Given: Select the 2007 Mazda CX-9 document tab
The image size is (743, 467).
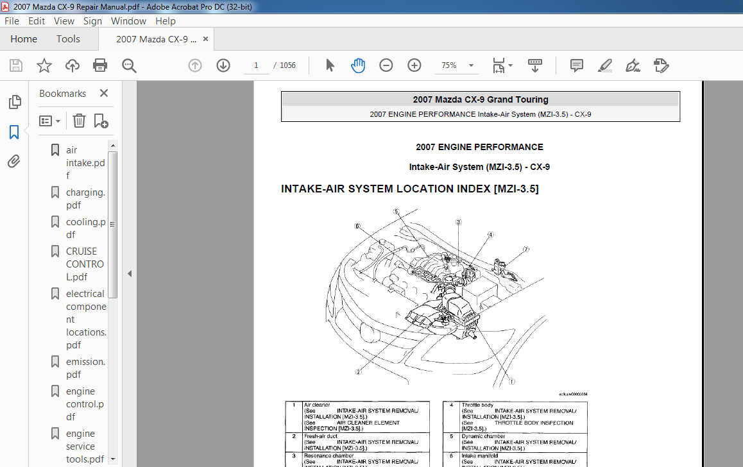Looking at the screenshot, I should pos(157,39).
